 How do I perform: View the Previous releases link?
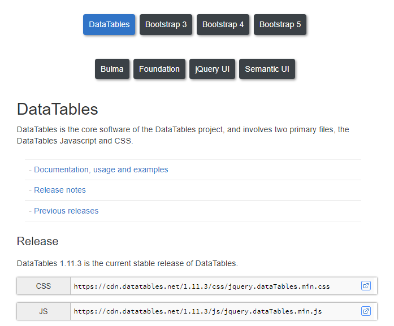66,211
